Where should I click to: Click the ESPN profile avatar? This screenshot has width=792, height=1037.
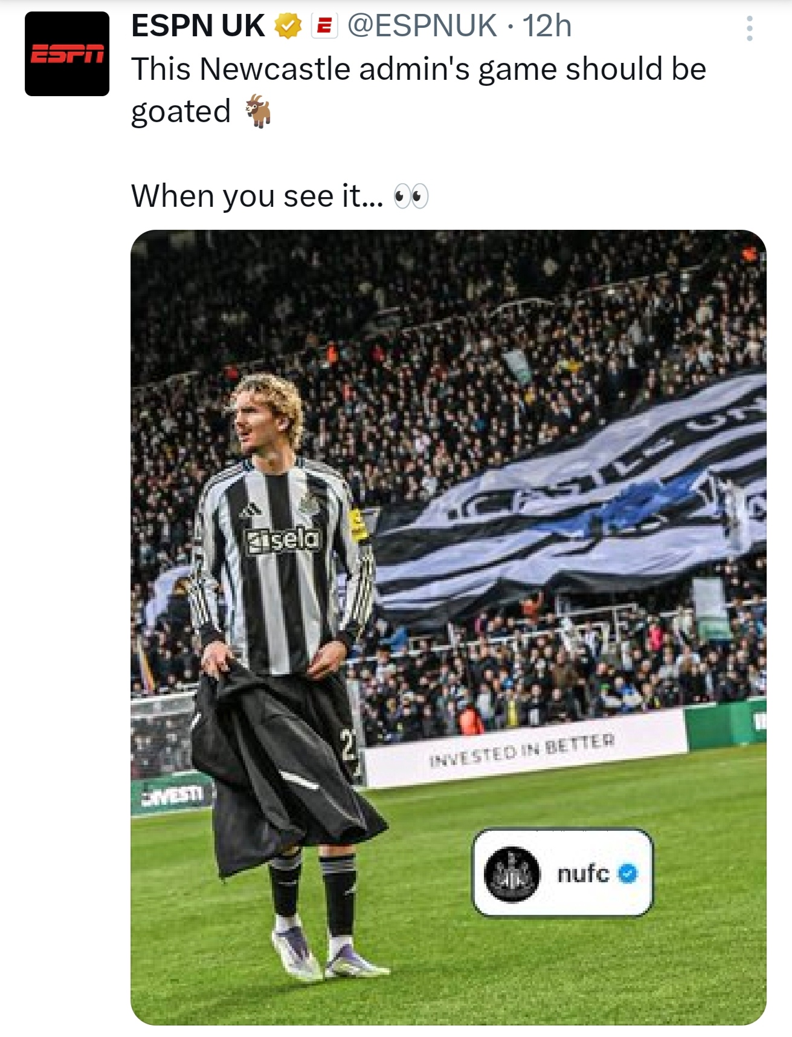[x=67, y=54]
